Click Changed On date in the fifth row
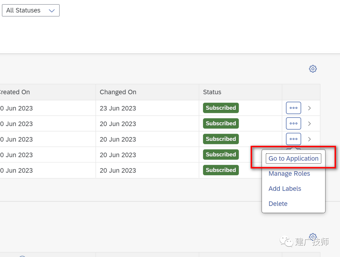Image resolution: width=340 pixels, height=257 pixels. 118,170
